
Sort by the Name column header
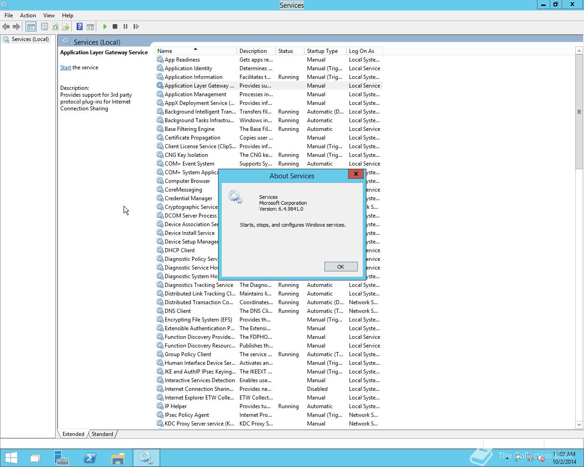coord(196,51)
